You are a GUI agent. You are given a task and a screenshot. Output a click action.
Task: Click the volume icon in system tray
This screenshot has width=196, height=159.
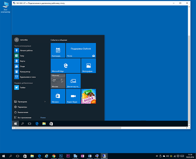(x=167, y=156)
